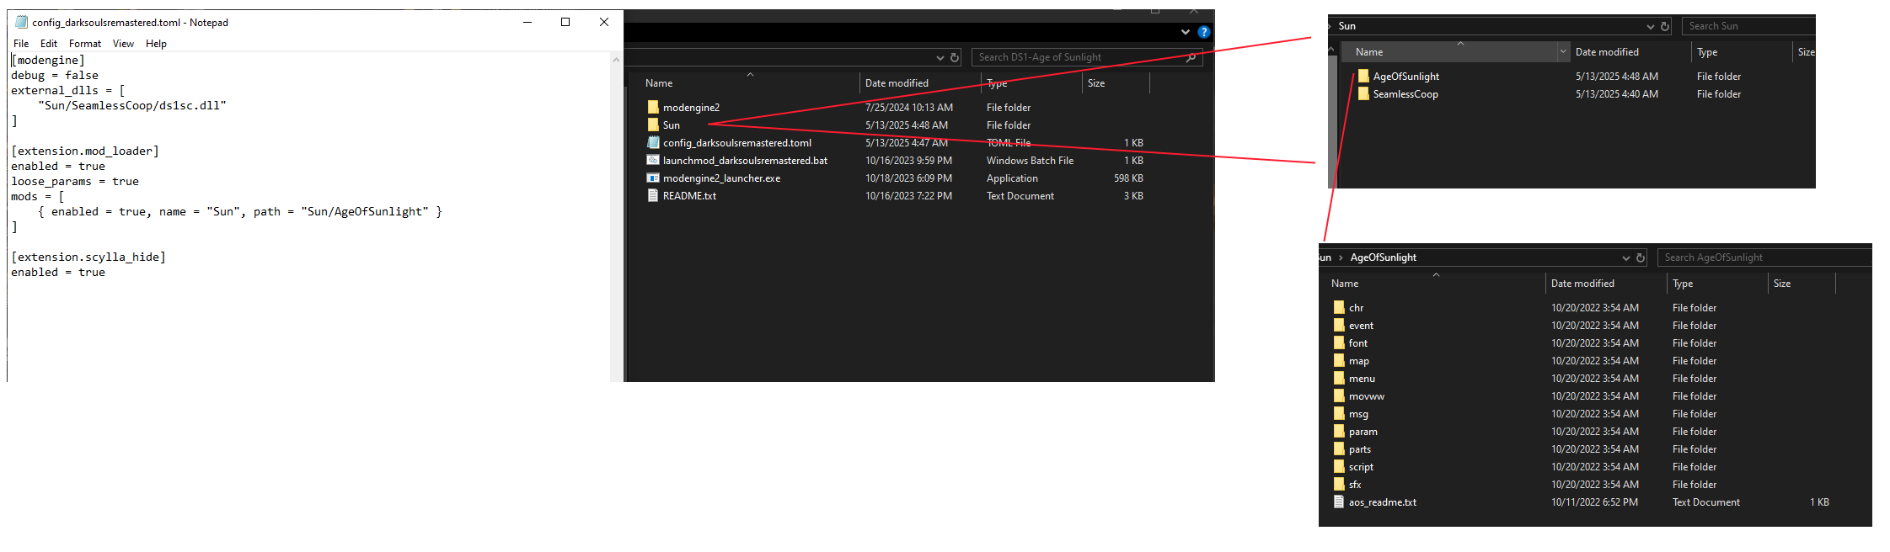The width and height of the screenshot is (1890, 552).
Task: Sort by Name column in main Explorer window
Action: pyautogui.click(x=659, y=83)
